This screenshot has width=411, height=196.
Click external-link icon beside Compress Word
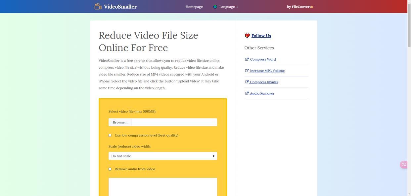(247, 59)
